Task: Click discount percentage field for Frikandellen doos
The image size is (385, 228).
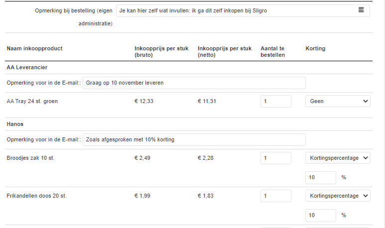Action: click(x=320, y=215)
